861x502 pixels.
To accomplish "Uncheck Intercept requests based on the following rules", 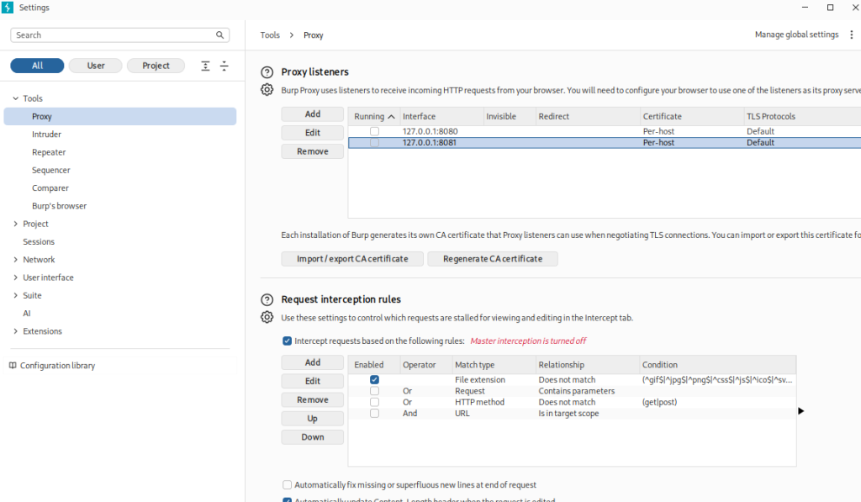I will click(288, 341).
